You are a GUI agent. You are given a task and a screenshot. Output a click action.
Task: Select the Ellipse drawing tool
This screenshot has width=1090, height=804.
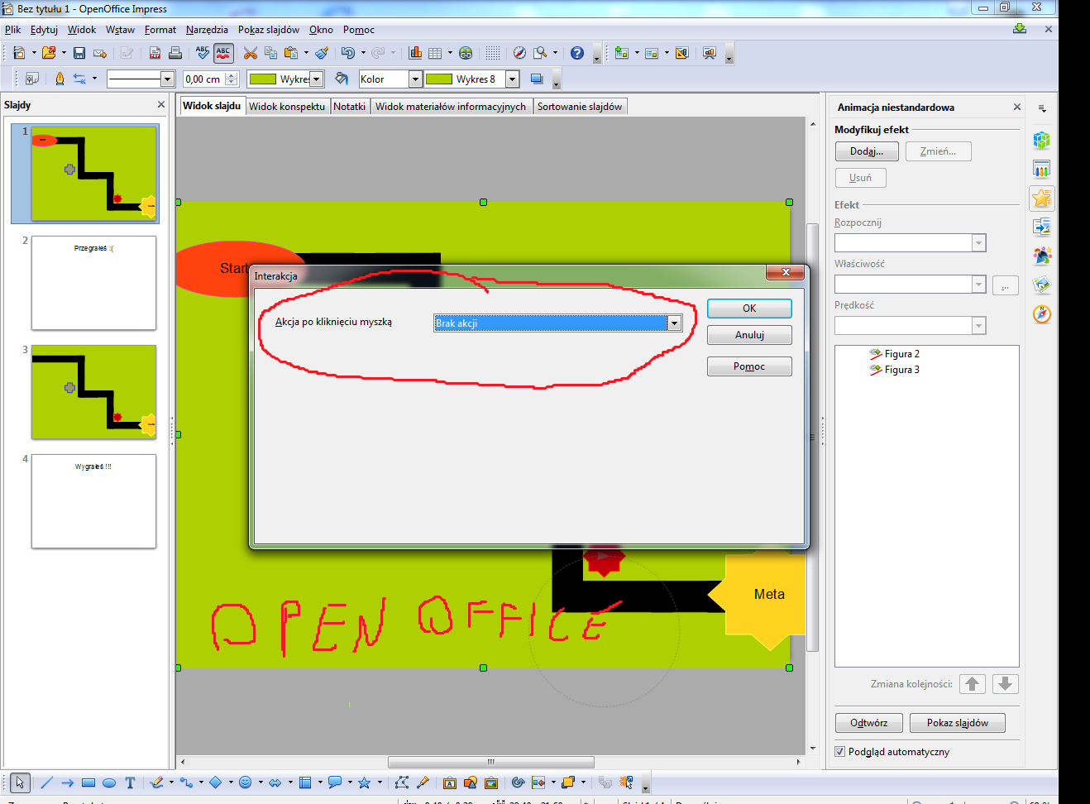(108, 782)
